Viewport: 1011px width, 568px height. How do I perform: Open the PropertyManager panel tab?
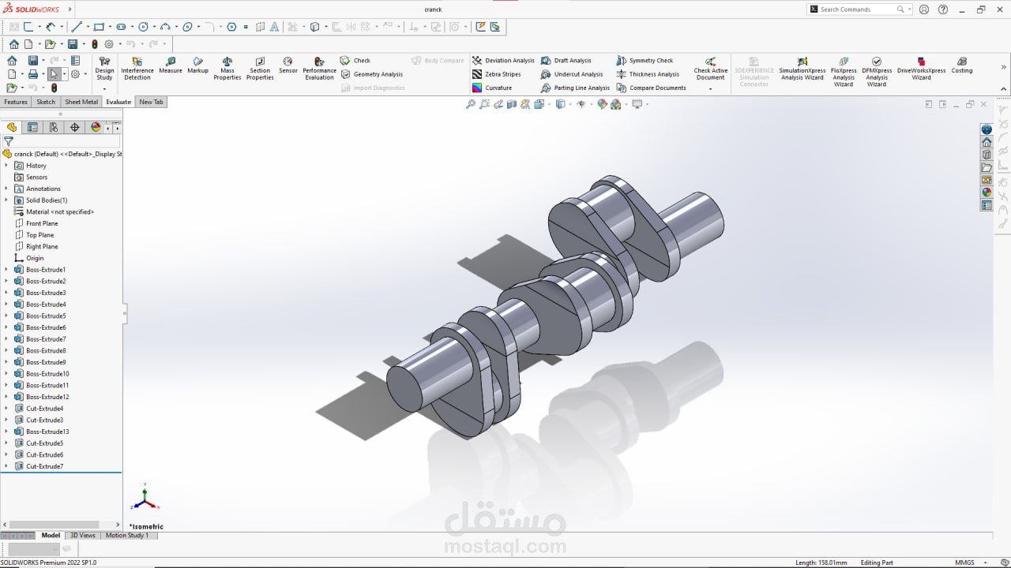[32, 127]
